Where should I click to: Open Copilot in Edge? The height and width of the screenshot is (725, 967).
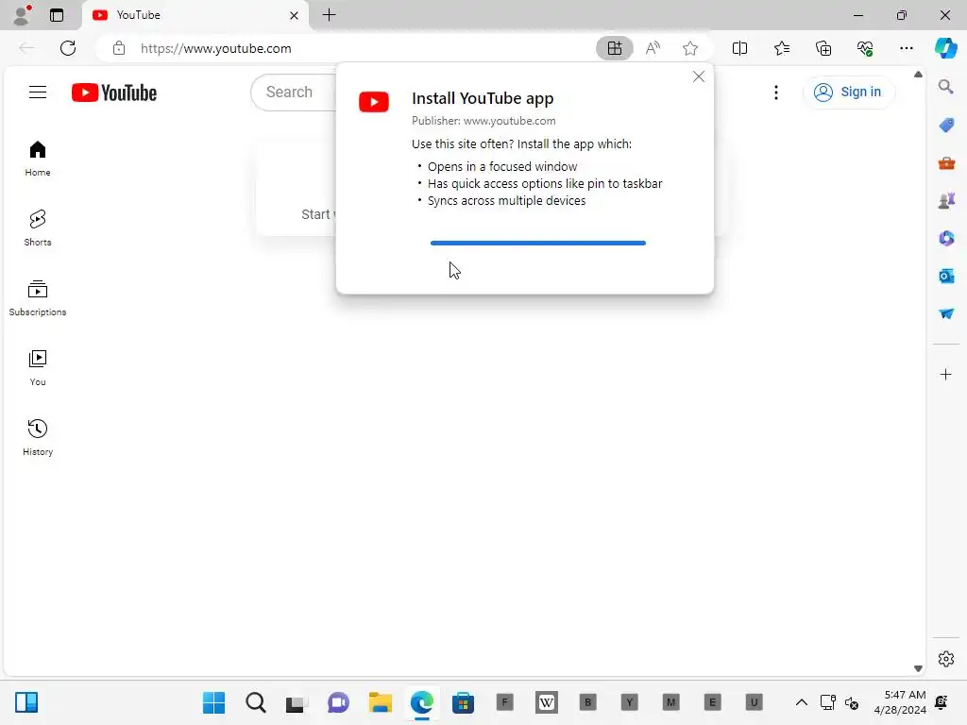[x=945, y=48]
